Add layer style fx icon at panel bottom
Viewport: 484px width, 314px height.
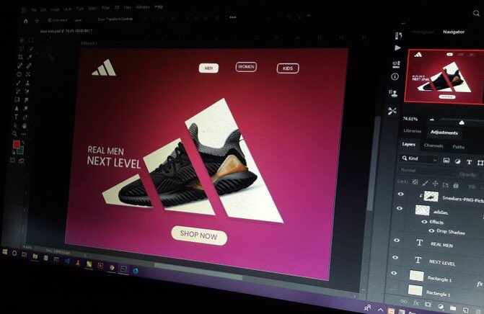click(x=415, y=303)
